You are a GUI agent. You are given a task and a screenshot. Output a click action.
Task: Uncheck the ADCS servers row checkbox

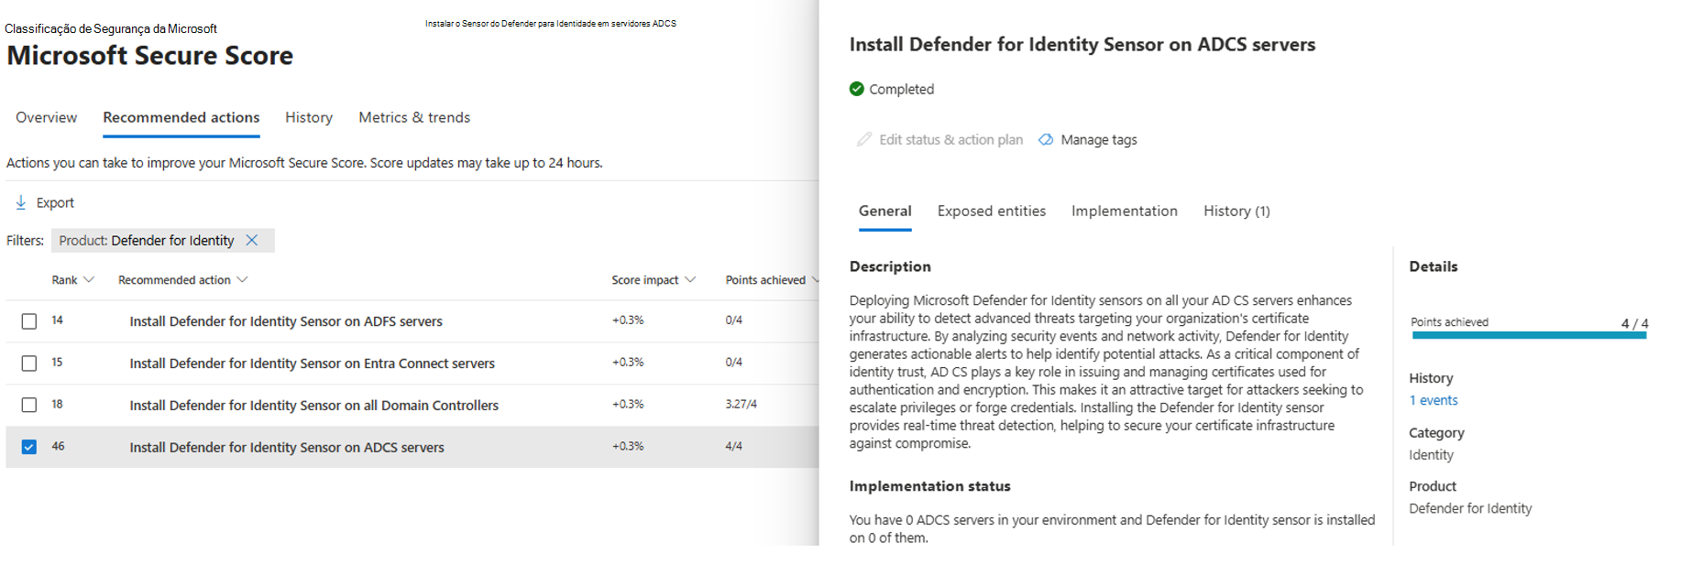point(29,447)
